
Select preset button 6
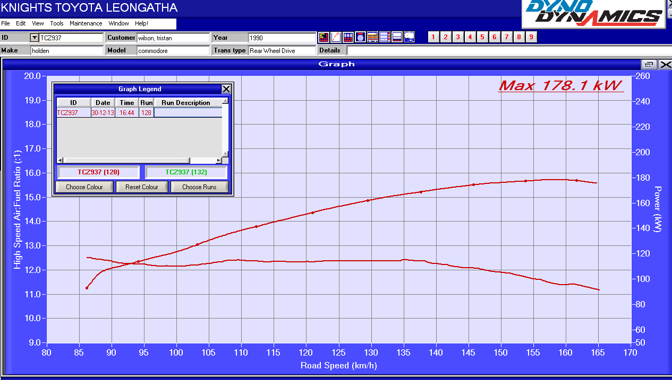point(495,37)
